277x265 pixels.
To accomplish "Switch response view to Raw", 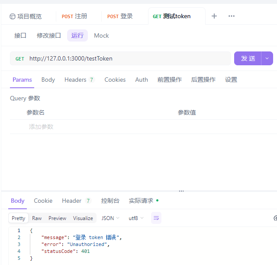I will 37,218.
